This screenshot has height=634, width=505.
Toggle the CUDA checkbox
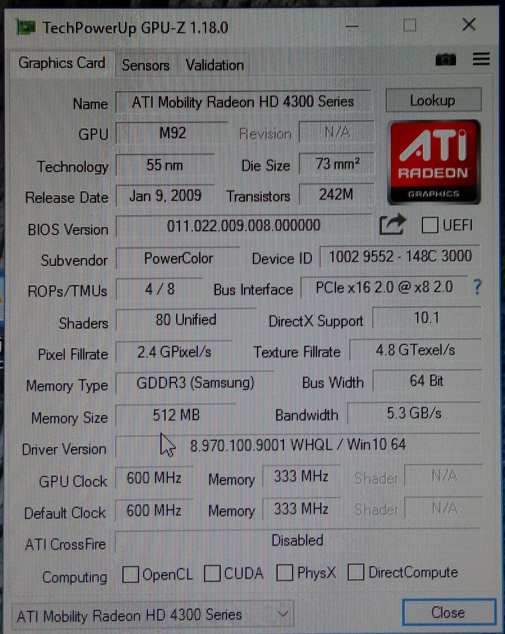[212, 573]
